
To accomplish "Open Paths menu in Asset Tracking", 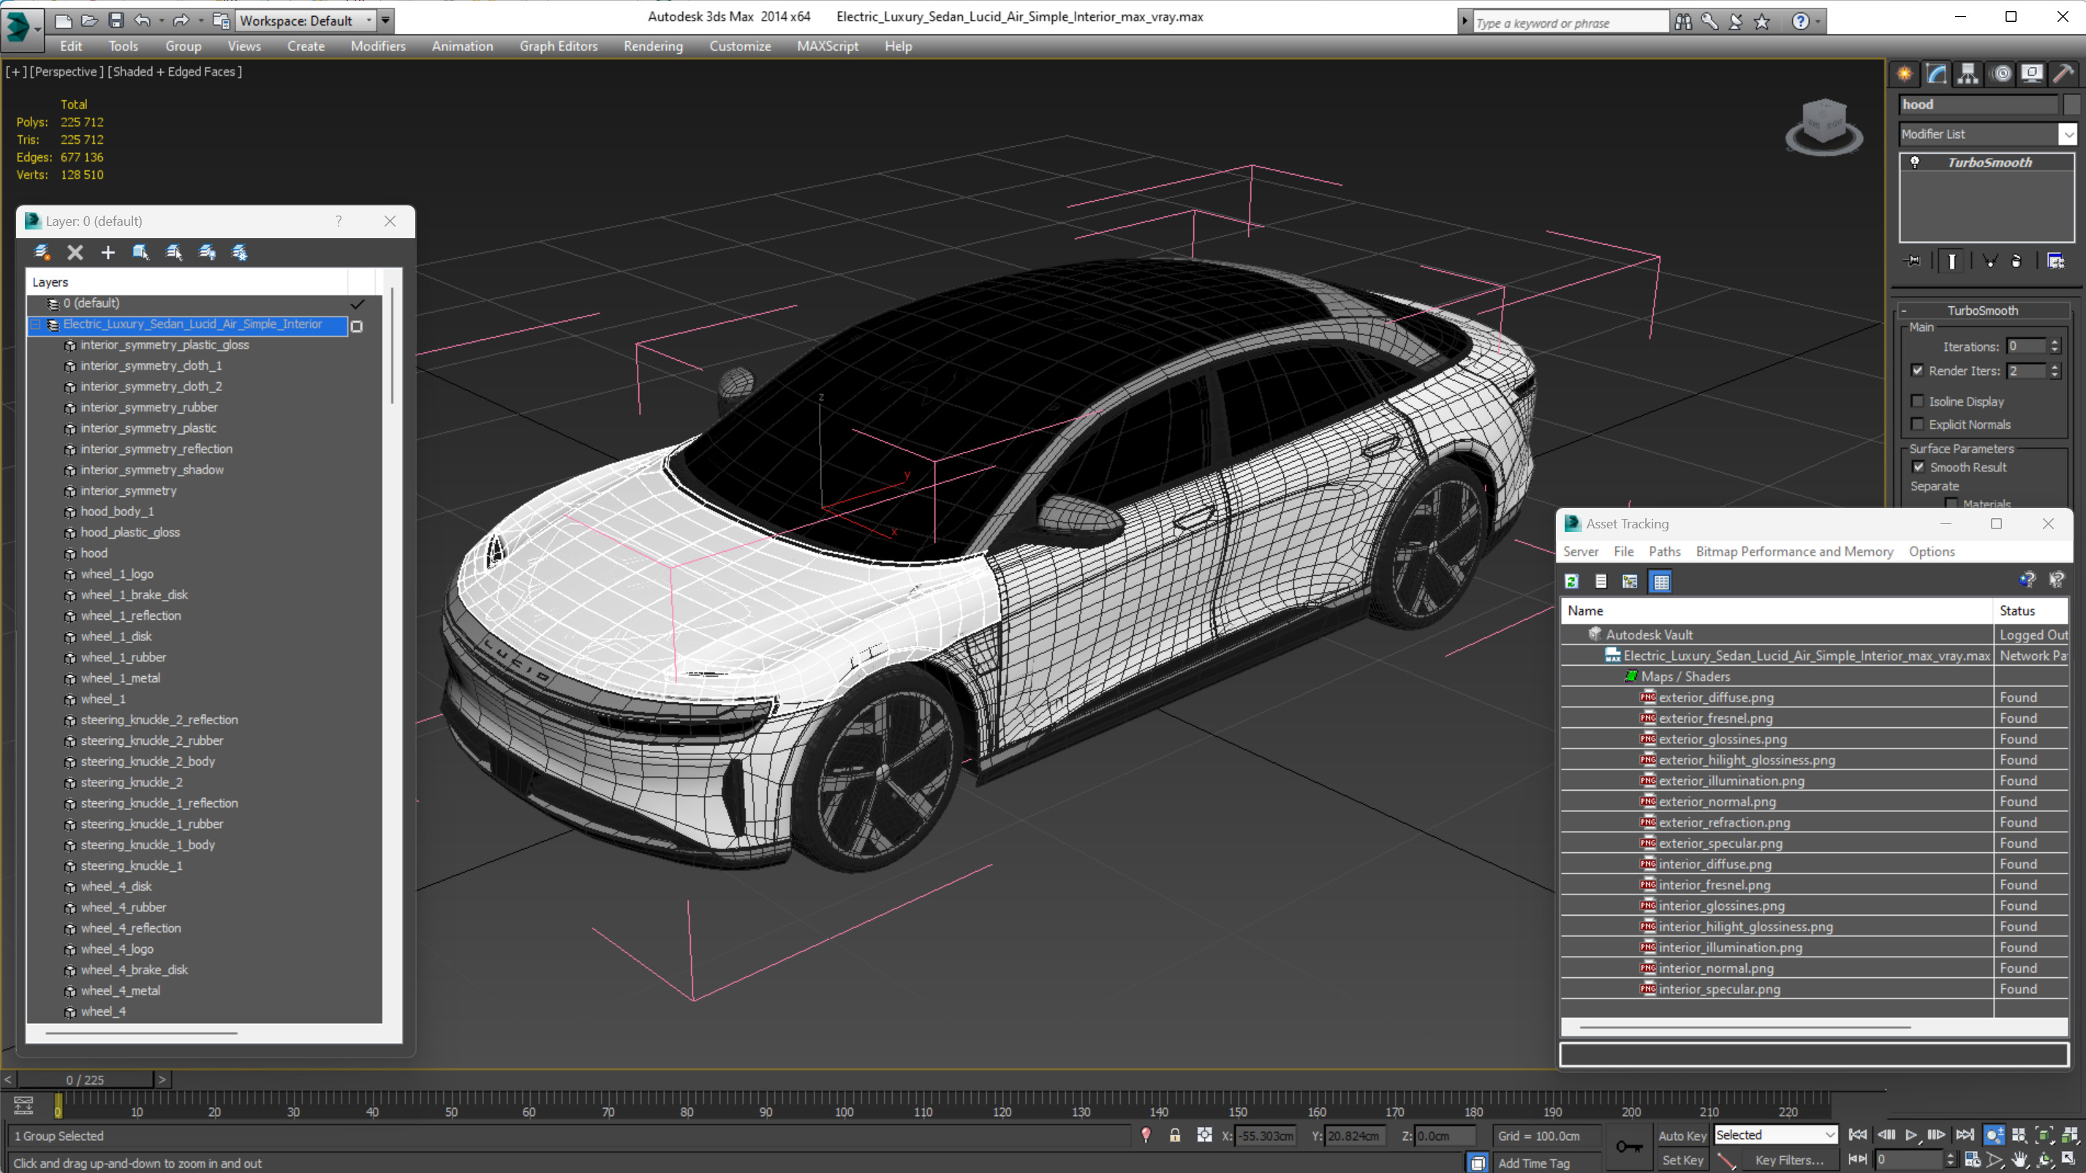I will (x=1664, y=551).
